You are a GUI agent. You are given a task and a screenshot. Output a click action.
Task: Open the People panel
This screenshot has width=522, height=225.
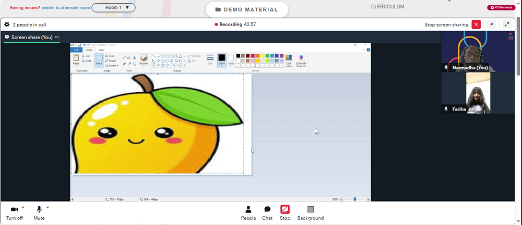[248, 213]
